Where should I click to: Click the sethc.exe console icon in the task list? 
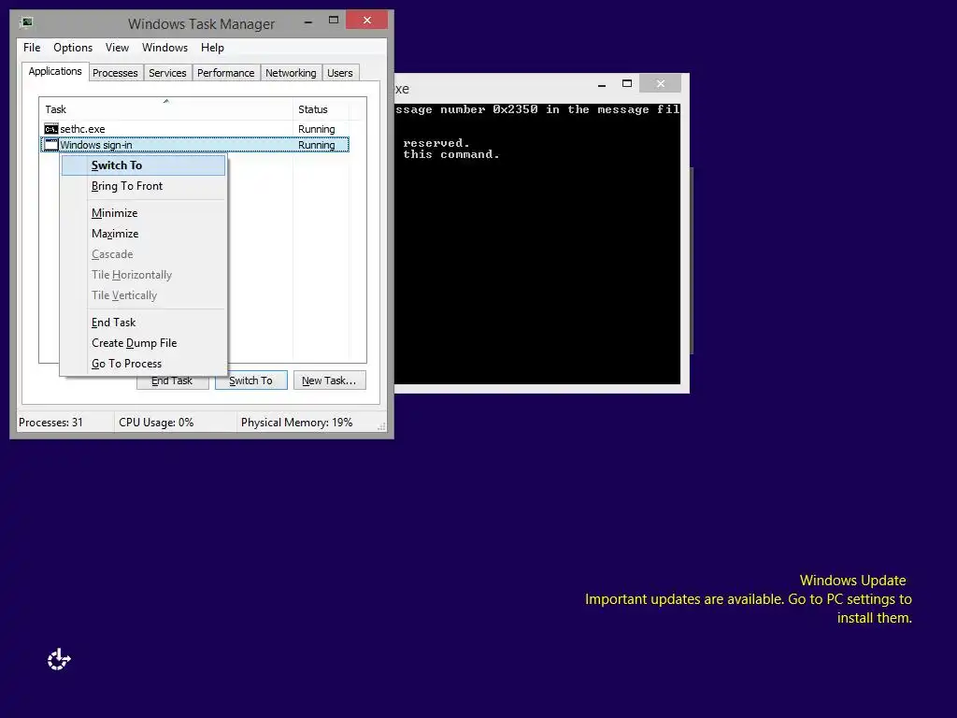(51, 129)
